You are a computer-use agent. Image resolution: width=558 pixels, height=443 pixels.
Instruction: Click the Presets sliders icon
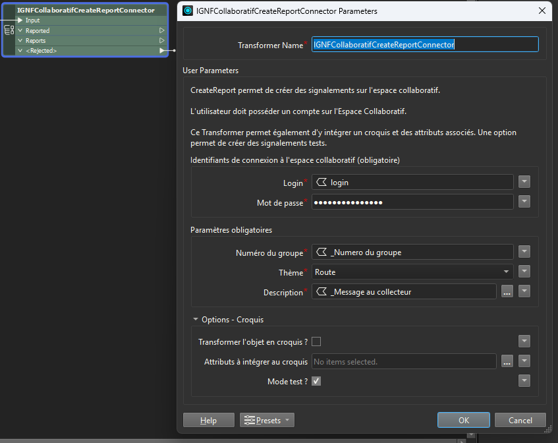point(250,420)
